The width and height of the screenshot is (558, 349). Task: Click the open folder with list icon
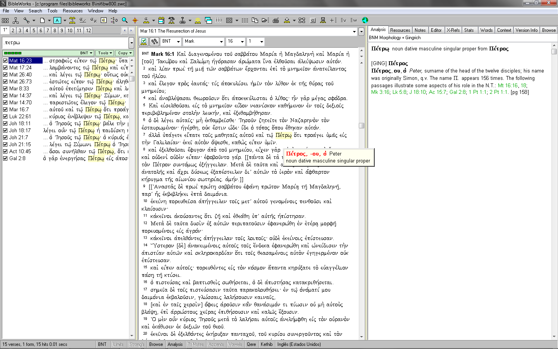(x=265, y=20)
